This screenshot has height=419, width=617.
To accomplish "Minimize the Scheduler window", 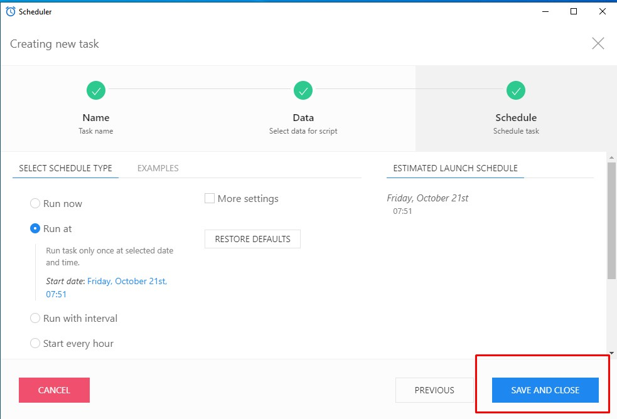I will [545, 11].
